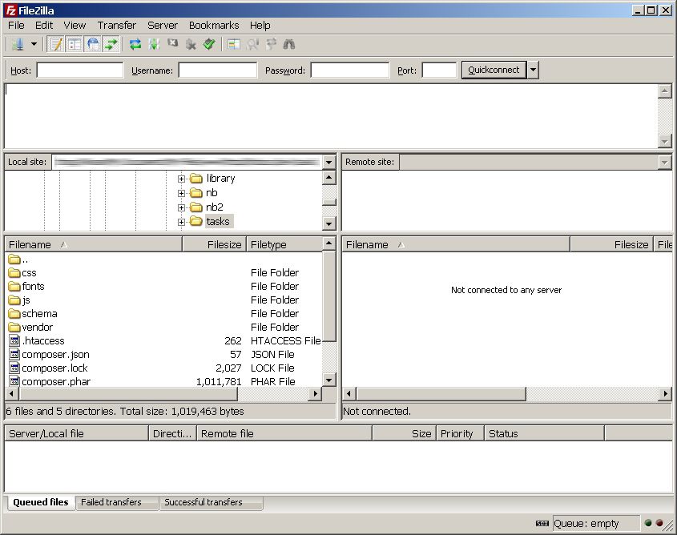Open the View menu
Screen dimensions: 677x535
pyautogui.click(x=75, y=26)
